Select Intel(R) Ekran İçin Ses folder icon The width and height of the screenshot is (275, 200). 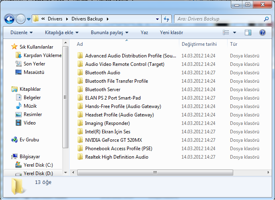[80, 131]
